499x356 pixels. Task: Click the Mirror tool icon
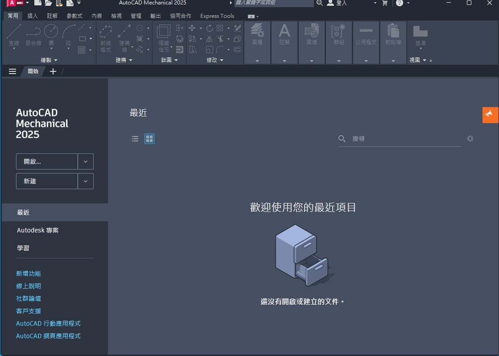coord(209,39)
